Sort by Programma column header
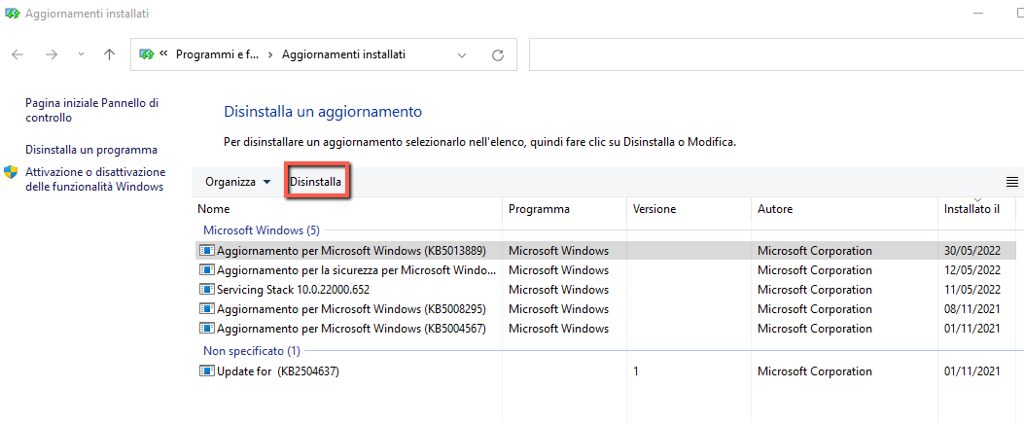The width and height of the screenshot is (1024, 423). pyautogui.click(x=565, y=209)
